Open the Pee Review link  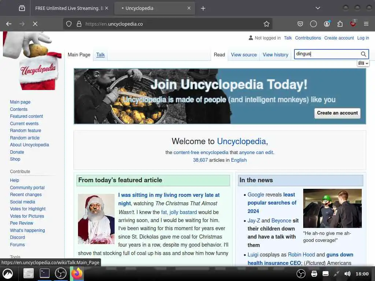point(22,223)
